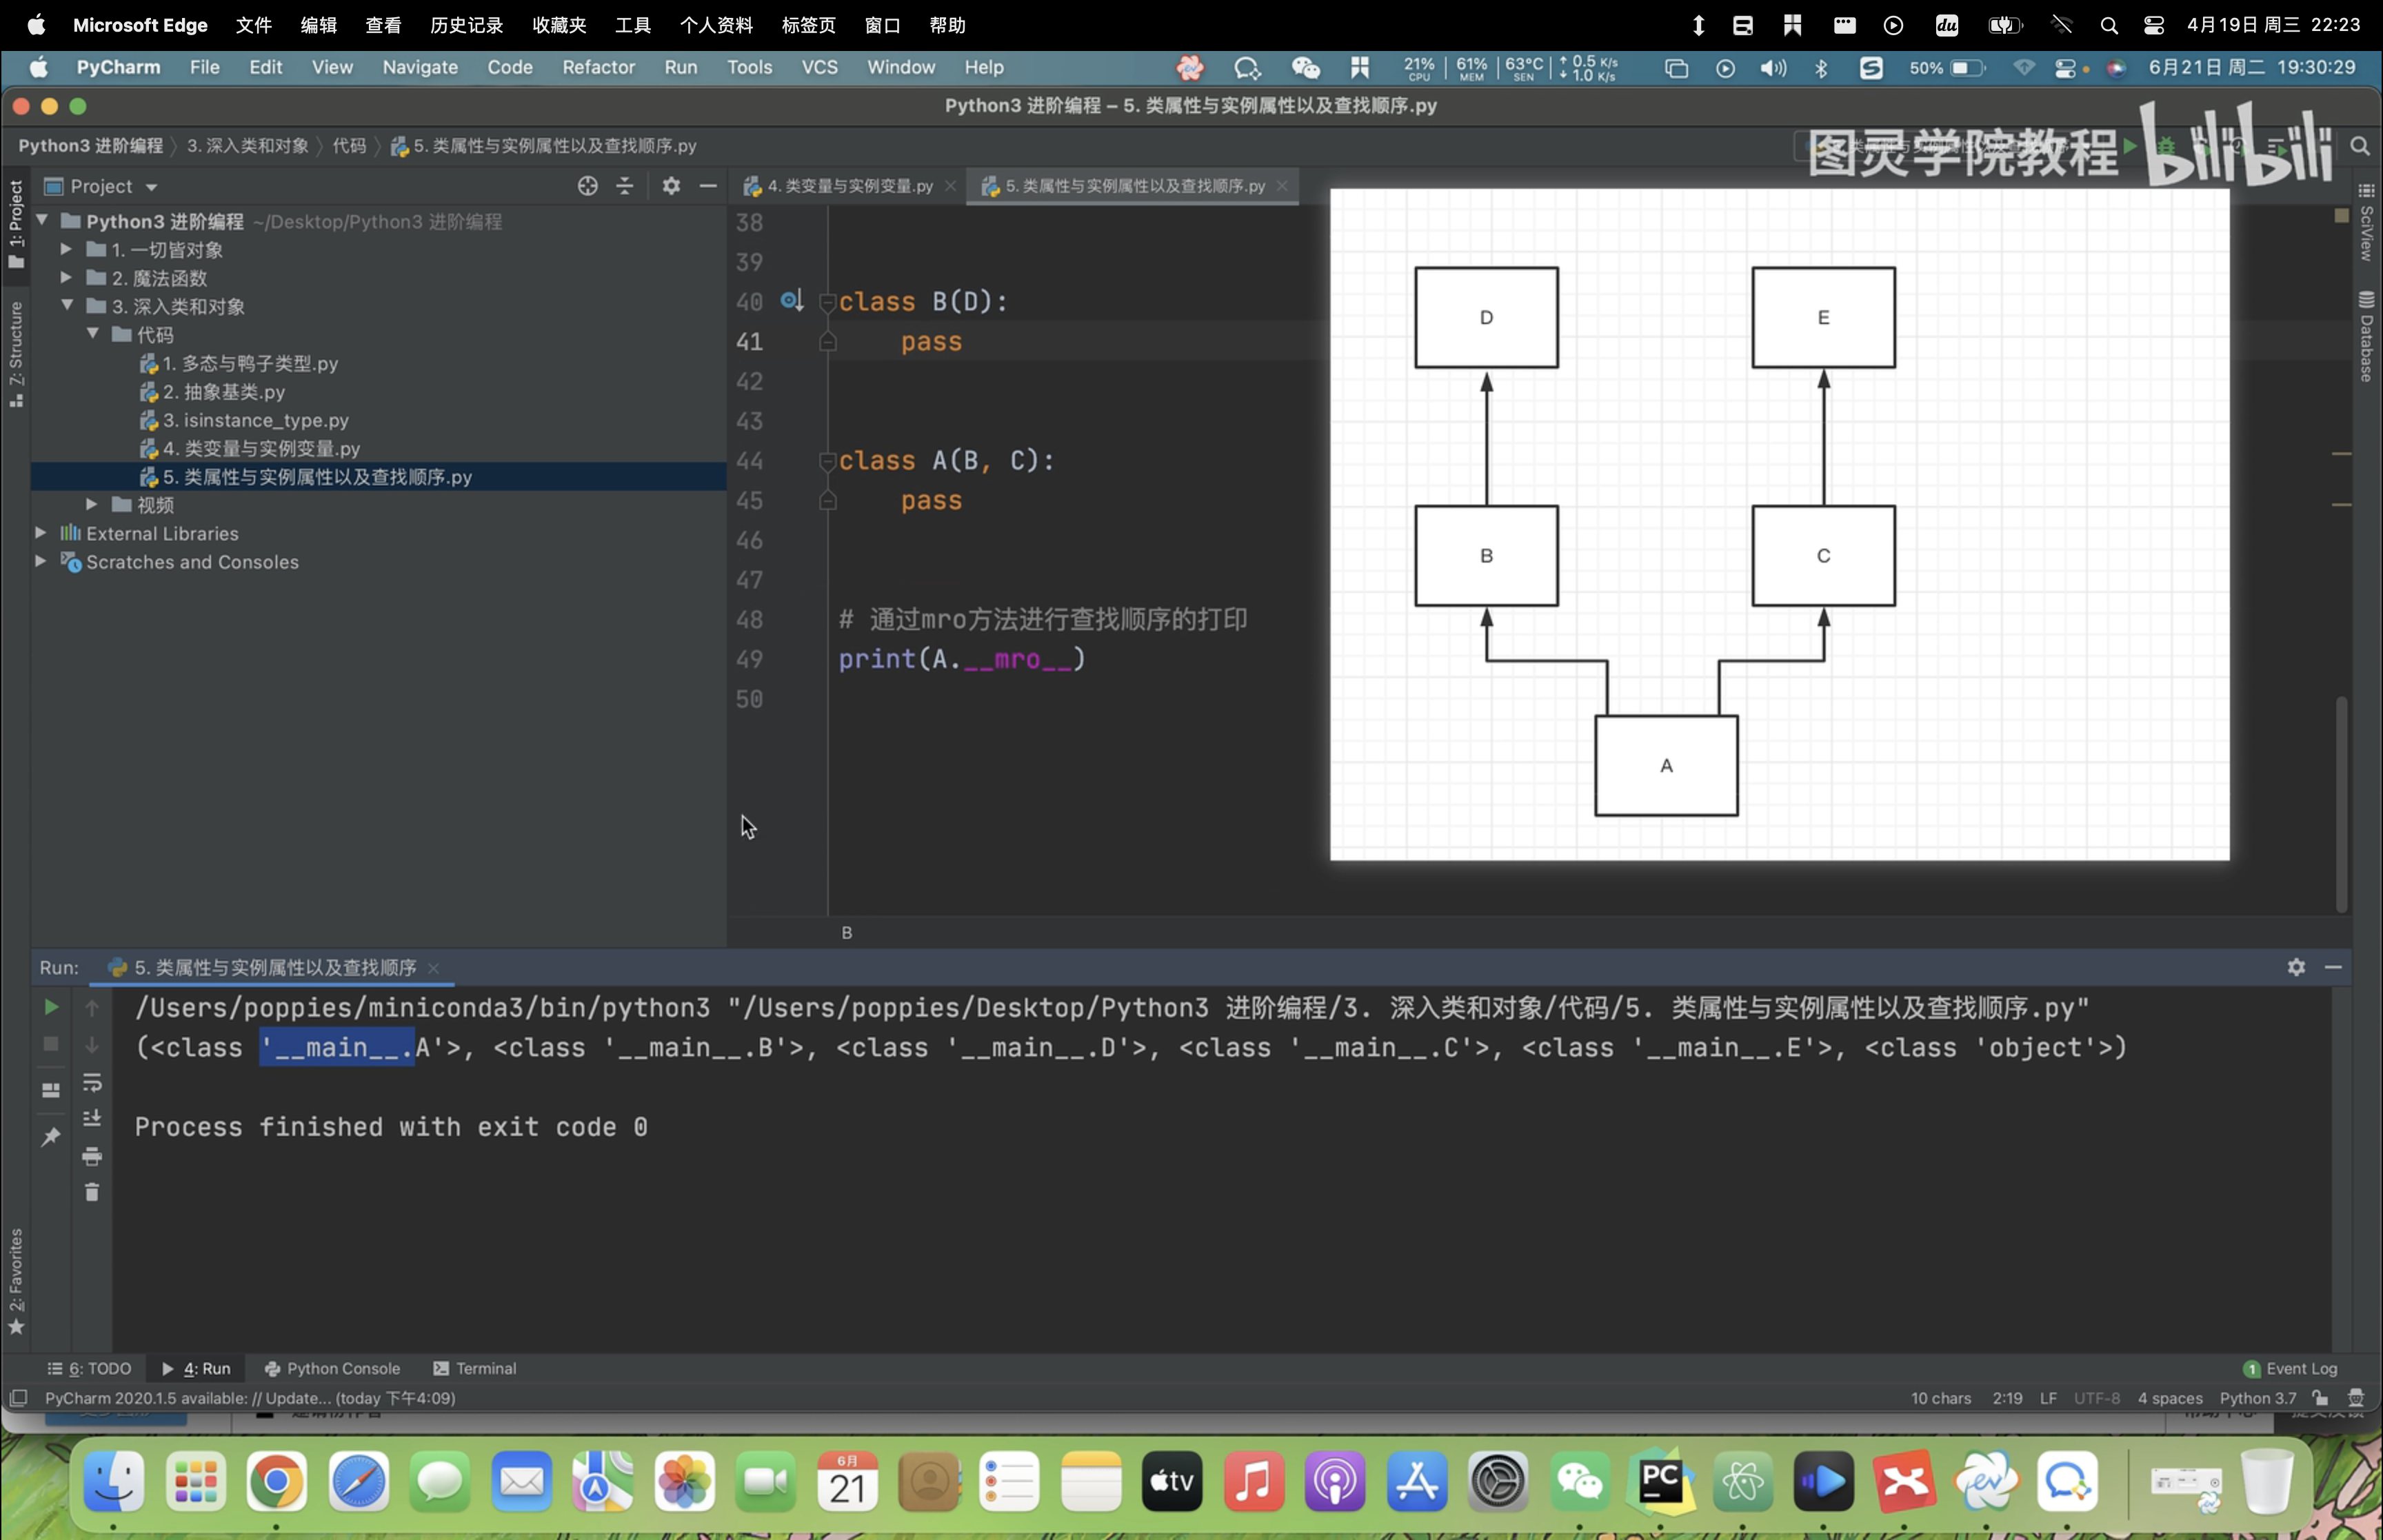The image size is (2383, 1540).
Task: Click the editor vertical scrollbar
Action: (2341, 805)
